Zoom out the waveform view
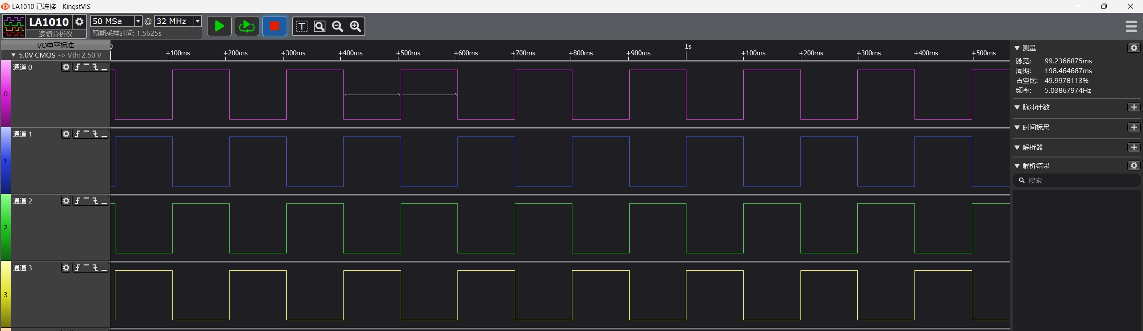 (338, 26)
